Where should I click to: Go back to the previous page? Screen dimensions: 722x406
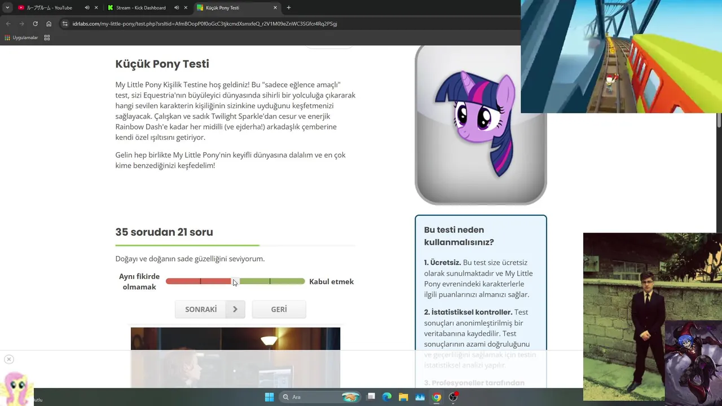[8, 24]
